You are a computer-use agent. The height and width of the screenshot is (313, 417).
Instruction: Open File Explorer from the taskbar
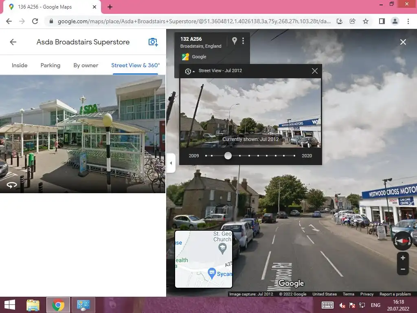(x=33, y=305)
